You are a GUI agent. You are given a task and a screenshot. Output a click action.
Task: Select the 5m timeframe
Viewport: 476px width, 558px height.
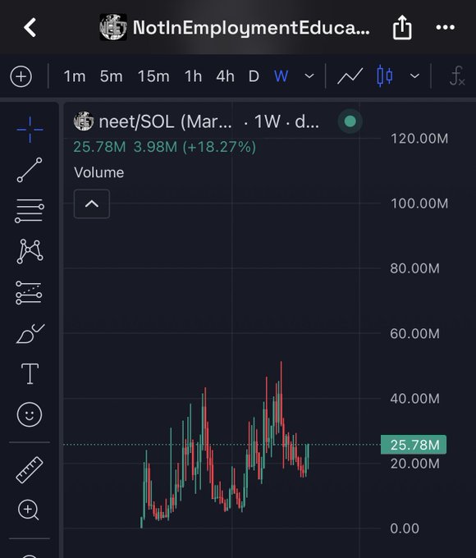click(x=111, y=76)
